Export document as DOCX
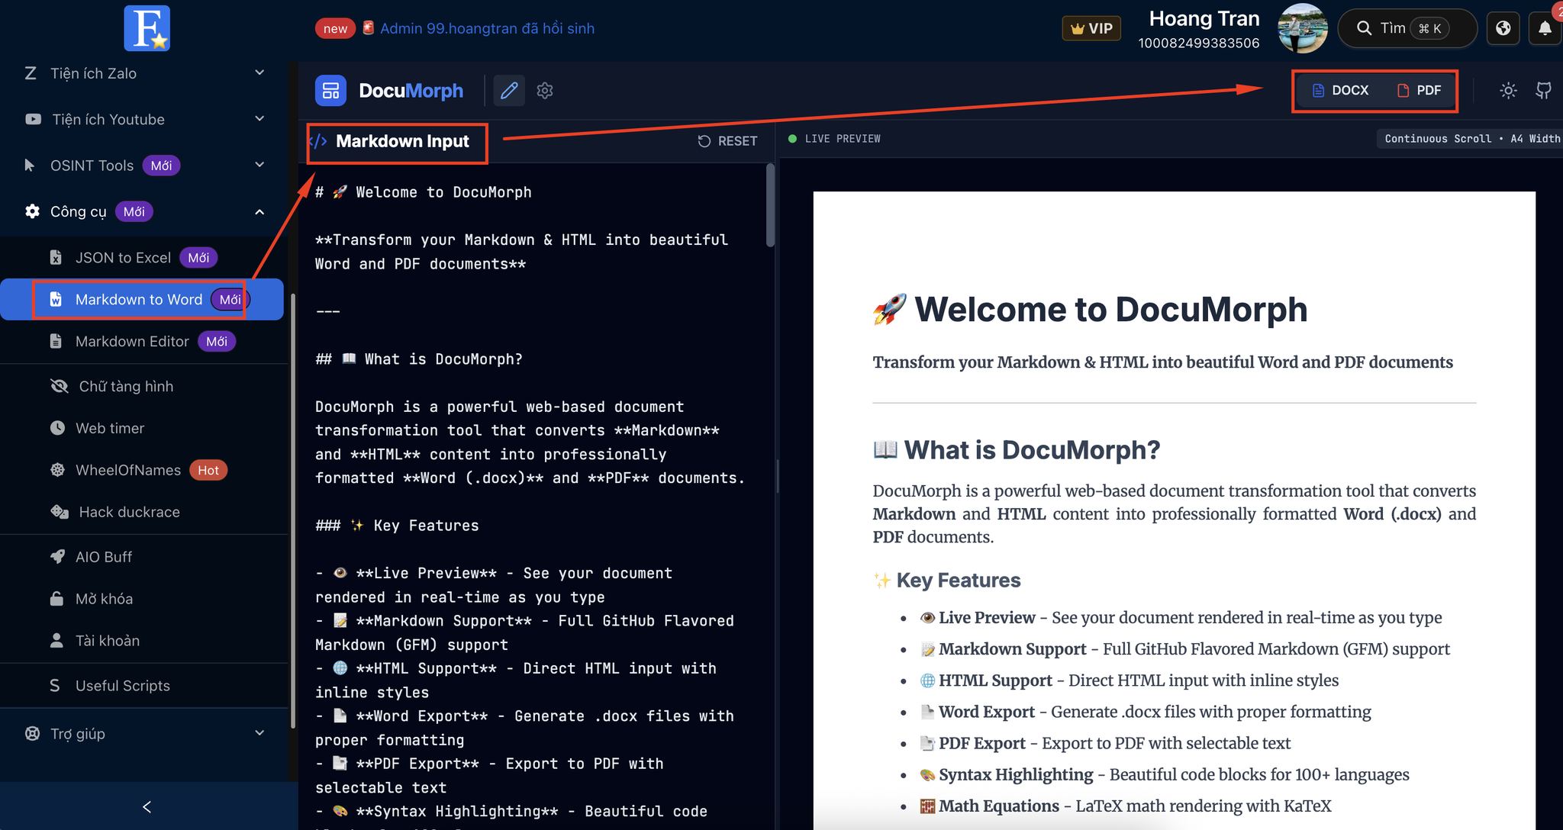The image size is (1563, 830). click(x=1340, y=90)
